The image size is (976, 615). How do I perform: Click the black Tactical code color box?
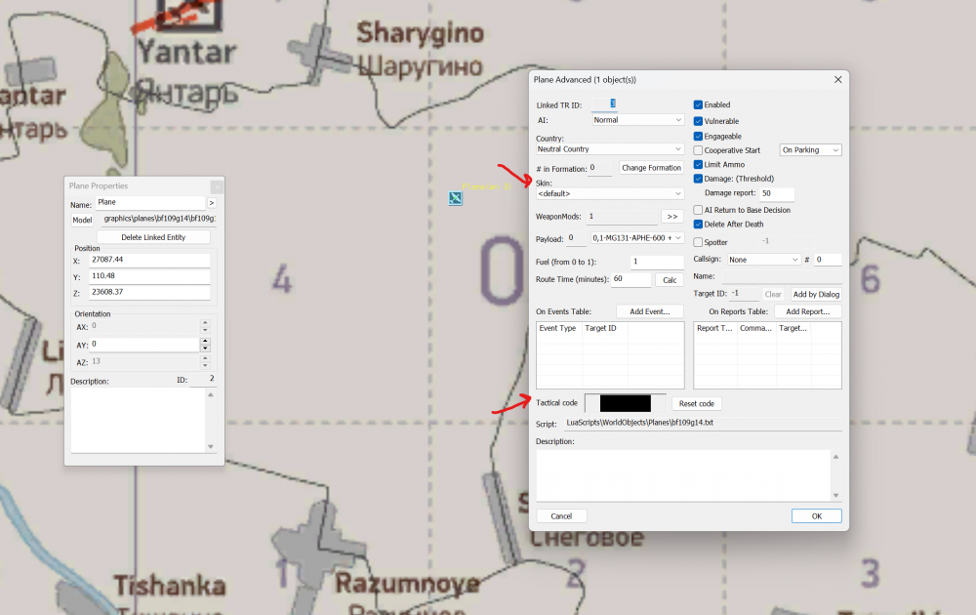click(625, 403)
